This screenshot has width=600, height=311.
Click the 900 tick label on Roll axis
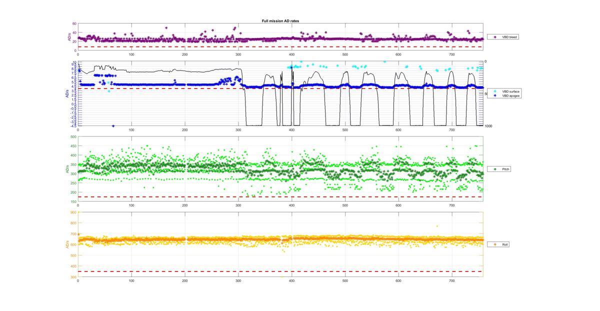(x=73, y=212)
